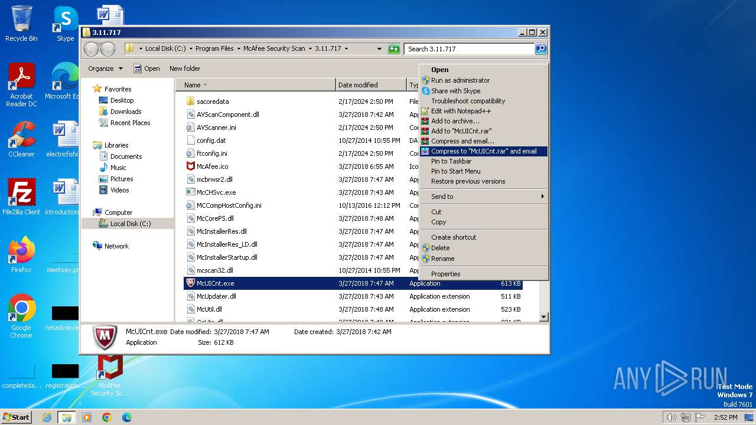This screenshot has height=425, width=756.
Task: Click the volume speaker tray icon
Action: 671,417
